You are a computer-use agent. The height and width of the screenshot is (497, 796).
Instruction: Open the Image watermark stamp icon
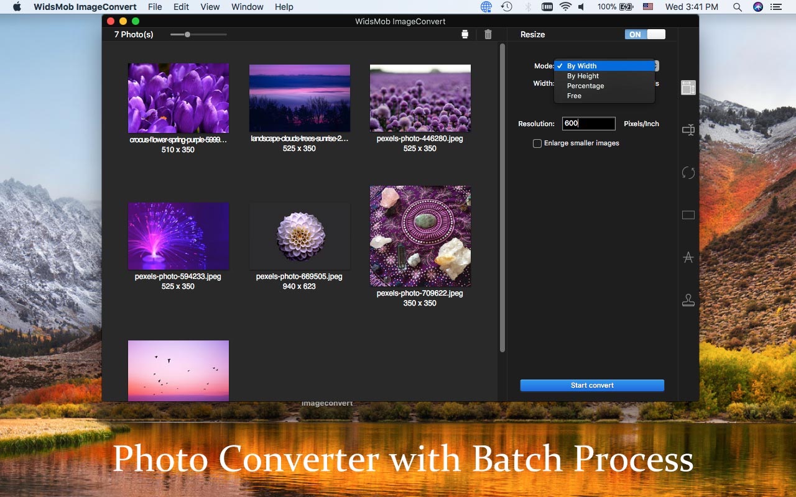pyautogui.click(x=688, y=300)
